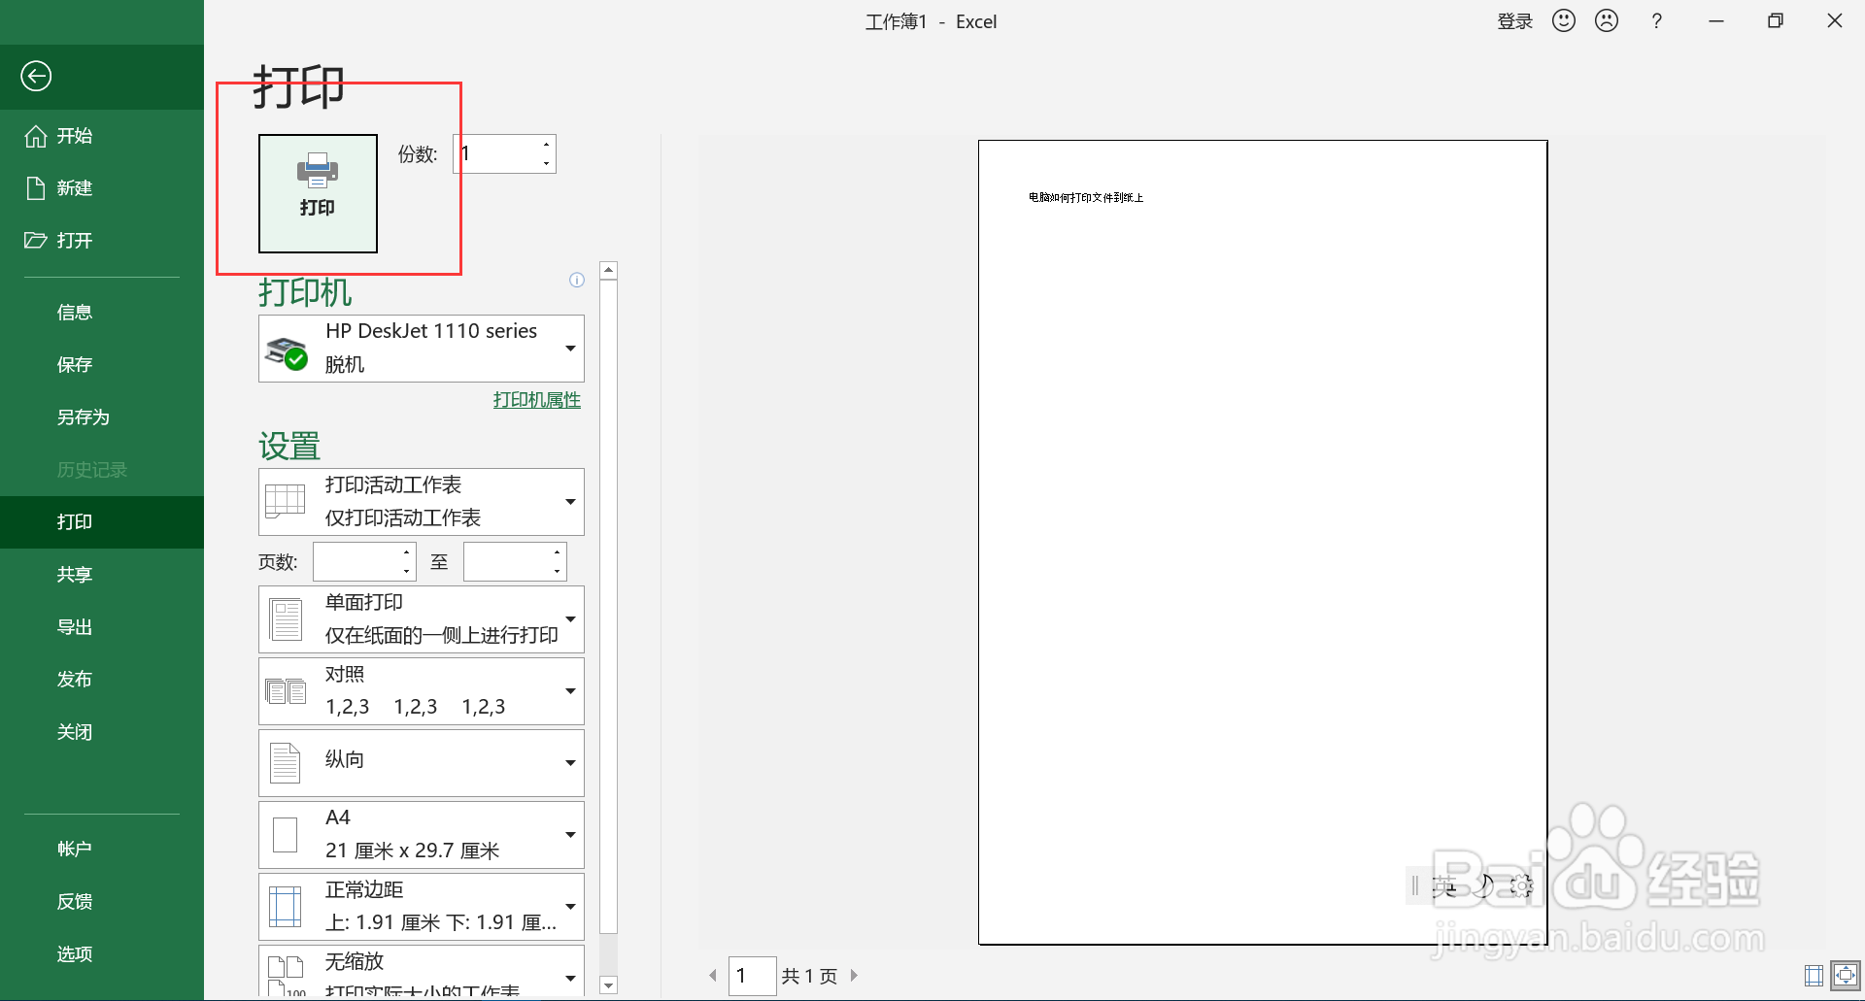The width and height of the screenshot is (1865, 1001).
Task: Click the portrait page icon in 纵向
Action: 285,763
